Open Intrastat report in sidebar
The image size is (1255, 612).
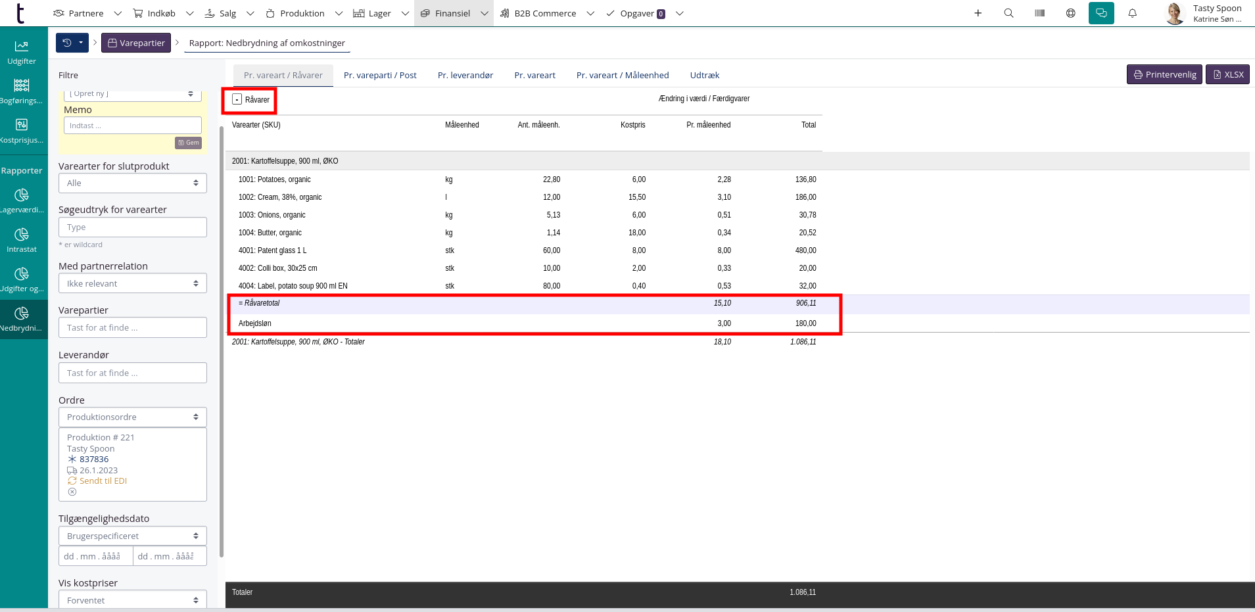click(x=22, y=240)
